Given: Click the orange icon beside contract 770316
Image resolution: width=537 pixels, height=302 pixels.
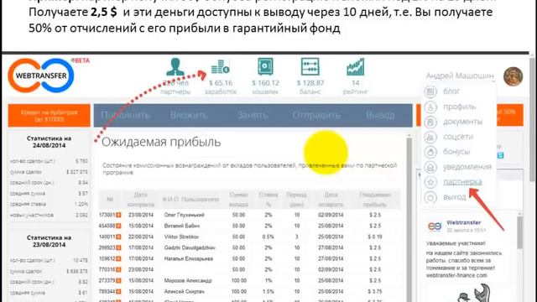Looking at the screenshot, I should tap(118, 270).
